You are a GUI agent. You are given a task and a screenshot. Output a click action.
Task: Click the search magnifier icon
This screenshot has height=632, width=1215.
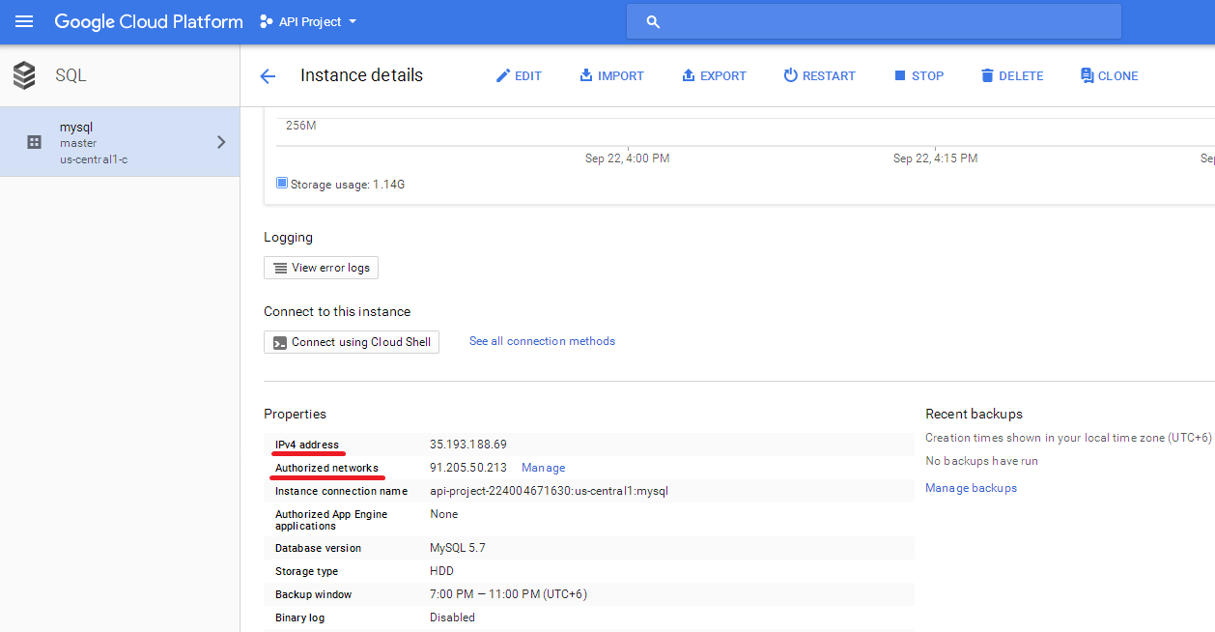click(x=653, y=21)
